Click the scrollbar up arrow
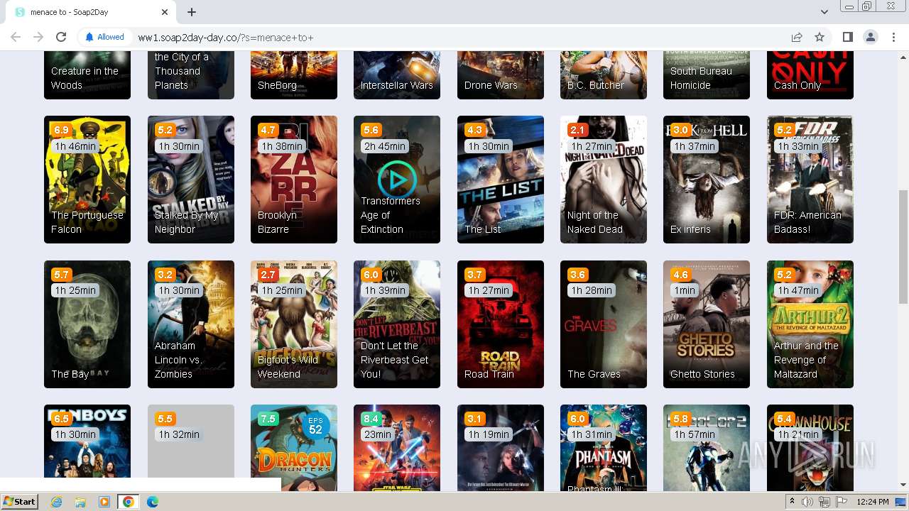909x511 pixels. (903, 56)
